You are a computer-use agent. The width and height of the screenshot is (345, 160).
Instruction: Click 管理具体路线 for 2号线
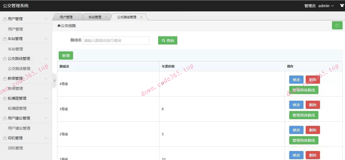click(x=304, y=140)
